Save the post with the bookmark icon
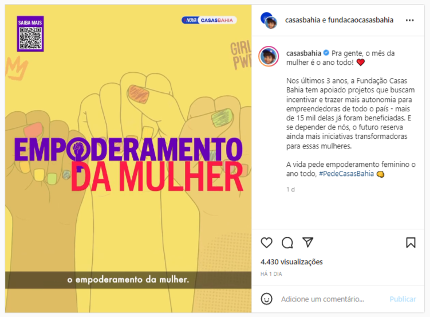Image resolution: width=430 pixels, height=317 pixels. (x=411, y=242)
